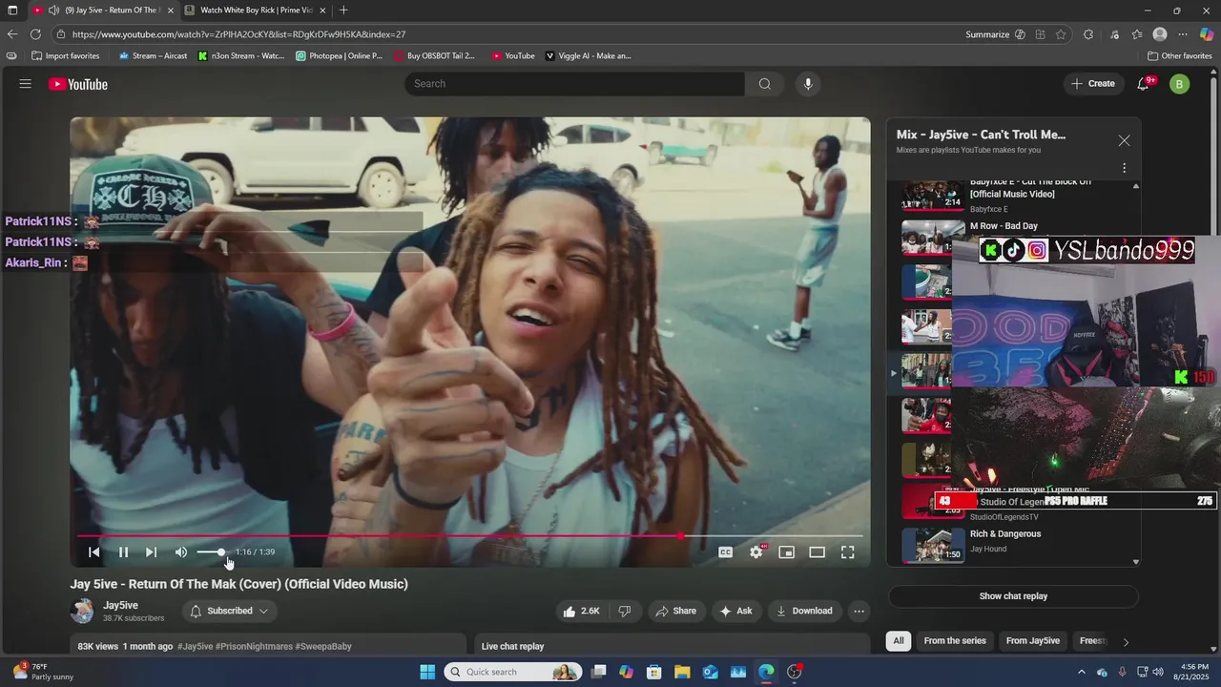Open Edge settings and more menu
Screen dimensions: 1221x687
tap(1185, 34)
